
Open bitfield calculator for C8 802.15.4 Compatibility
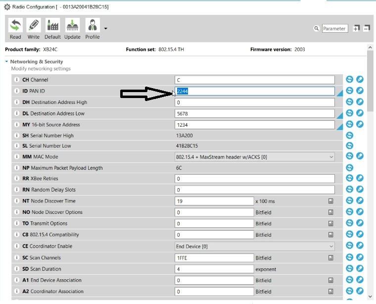330,235
